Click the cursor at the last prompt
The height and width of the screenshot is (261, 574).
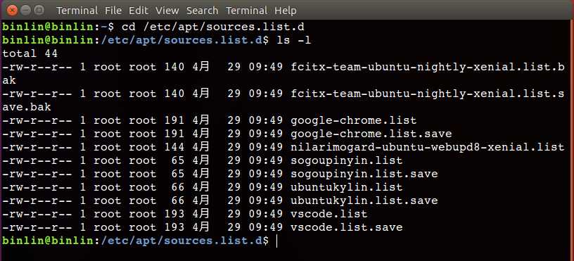point(277,241)
